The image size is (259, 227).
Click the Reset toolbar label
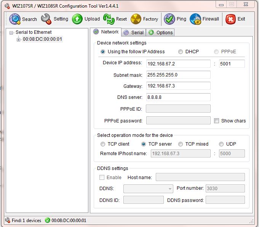tap(122, 19)
